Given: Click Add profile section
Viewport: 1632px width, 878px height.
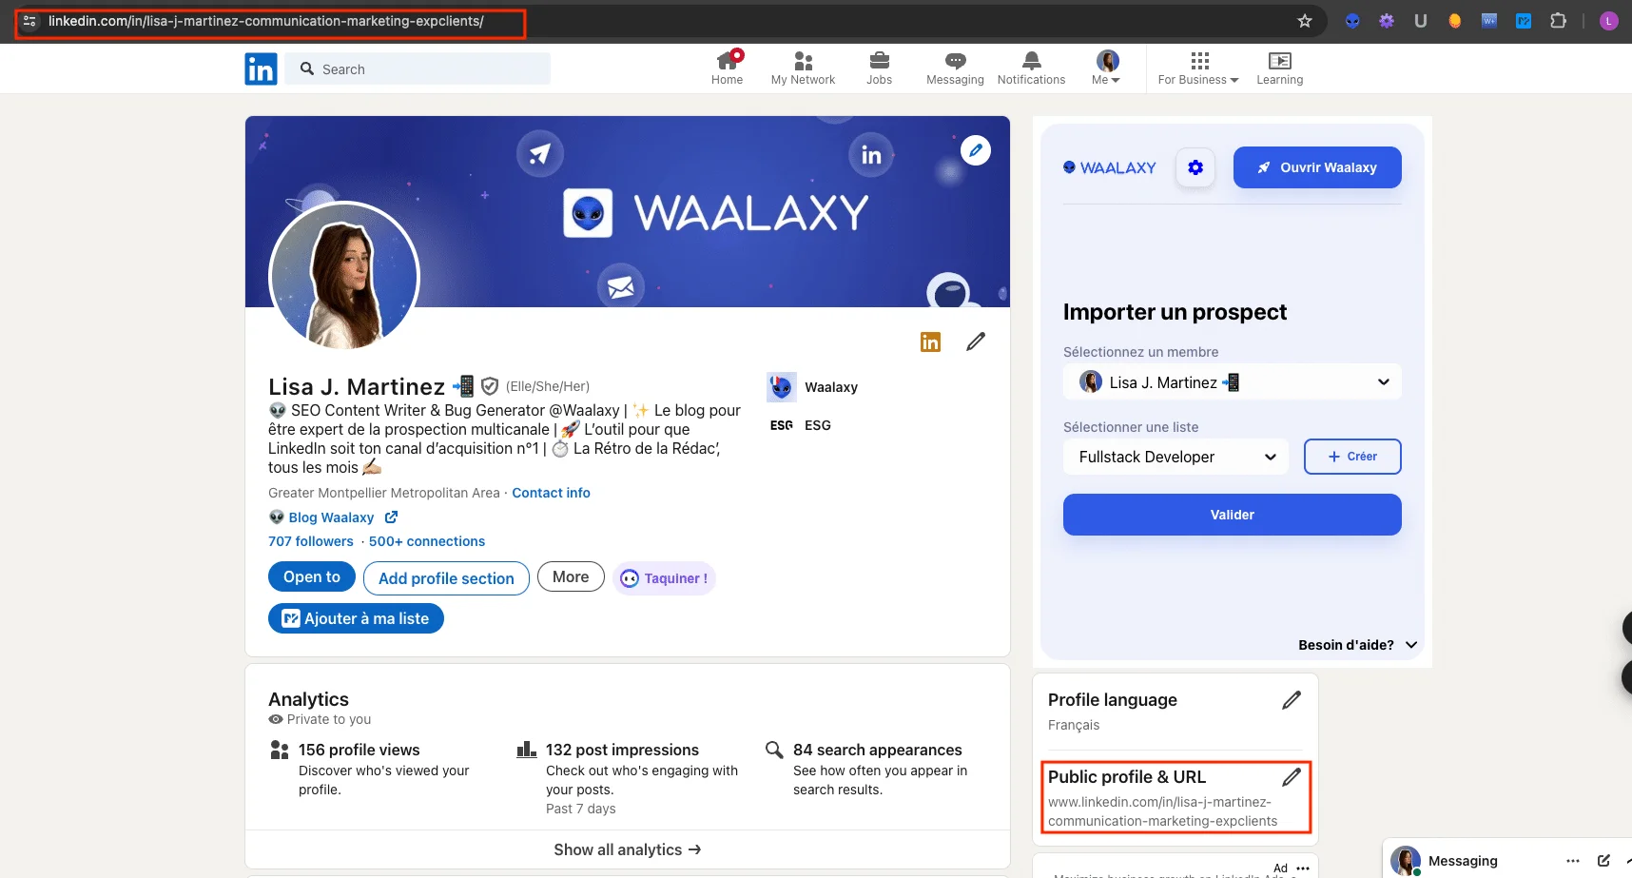Looking at the screenshot, I should click(x=446, y=578).
